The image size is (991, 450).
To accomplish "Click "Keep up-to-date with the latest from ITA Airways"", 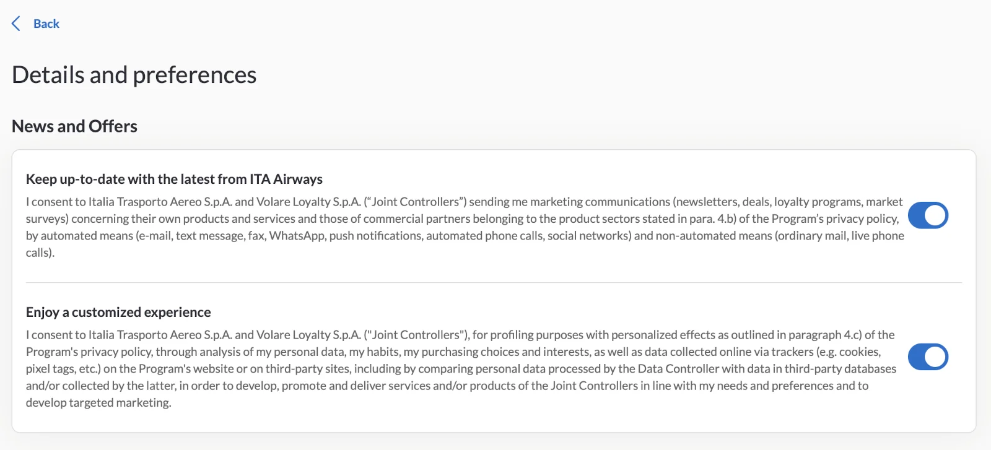I will [174, 179].
